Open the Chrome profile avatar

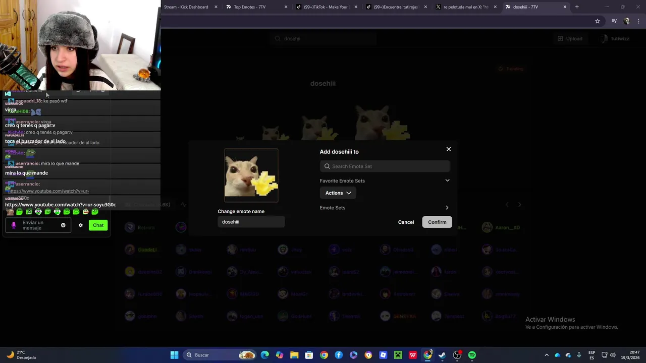pos(627,21)
